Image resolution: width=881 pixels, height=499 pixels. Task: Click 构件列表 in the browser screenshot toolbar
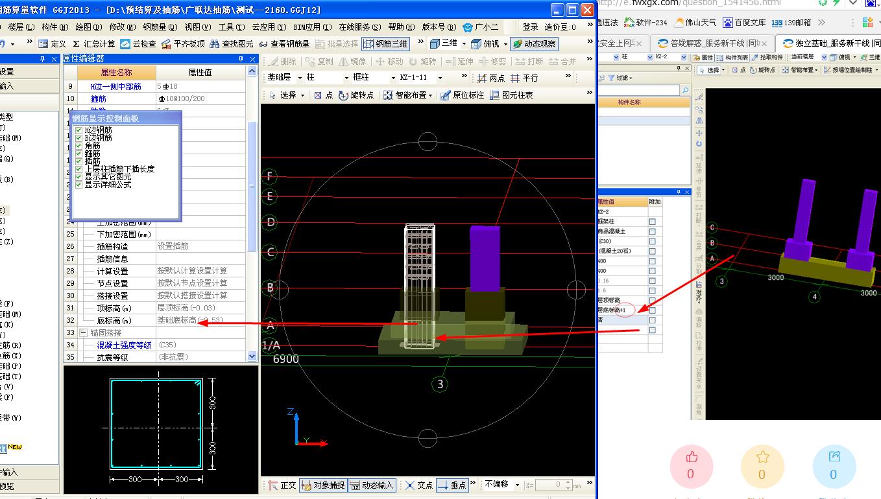pos(732,58)
